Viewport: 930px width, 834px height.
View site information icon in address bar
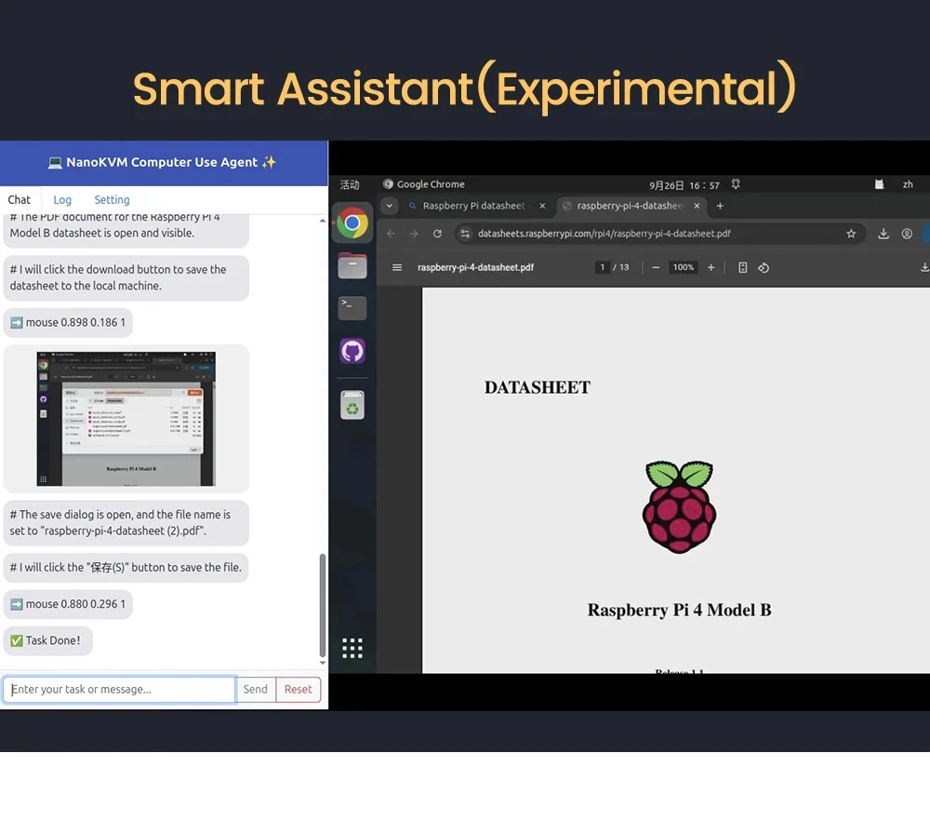click(x=465, y=234)
